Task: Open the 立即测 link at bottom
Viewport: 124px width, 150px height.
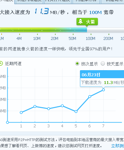Action: (118, 146)
